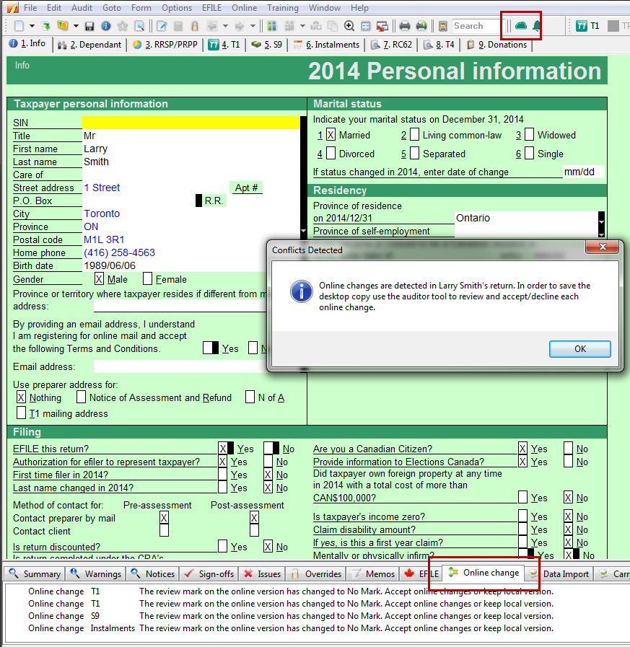Check the Living common-law status box
This screenshot has width=630, height=647.
pos(414,134)
